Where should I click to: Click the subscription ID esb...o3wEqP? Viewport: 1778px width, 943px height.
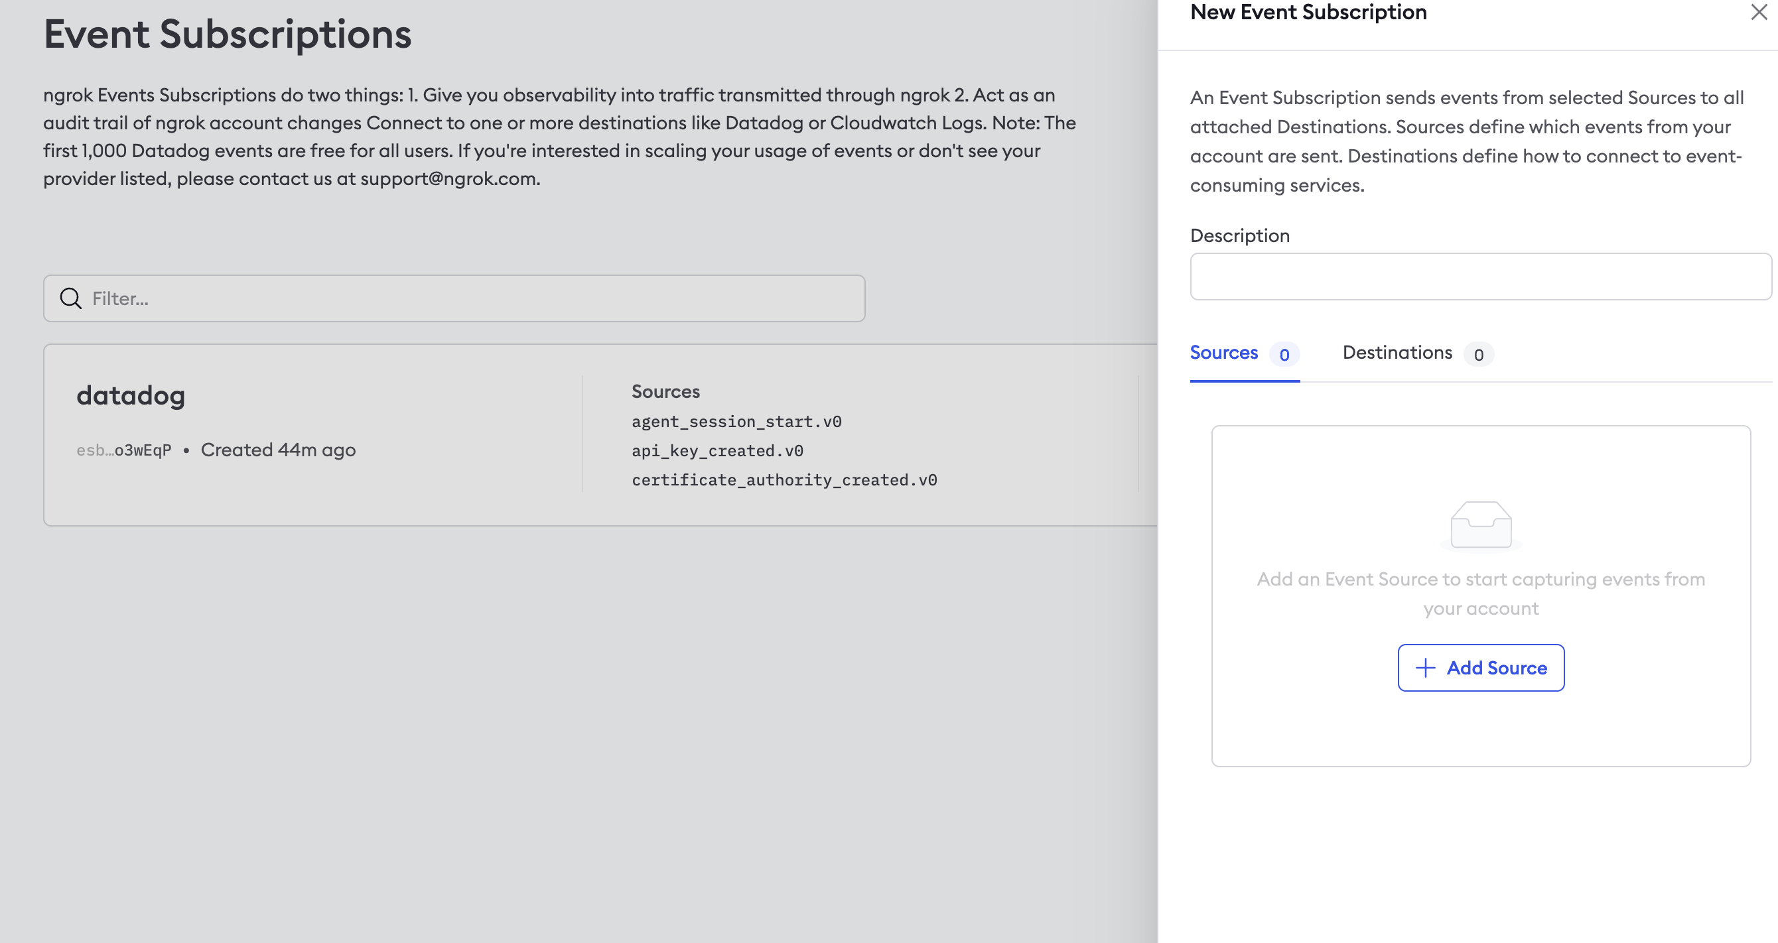point(124,450)
